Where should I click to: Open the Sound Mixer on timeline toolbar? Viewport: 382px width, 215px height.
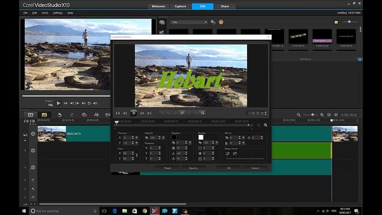(96, 115)
